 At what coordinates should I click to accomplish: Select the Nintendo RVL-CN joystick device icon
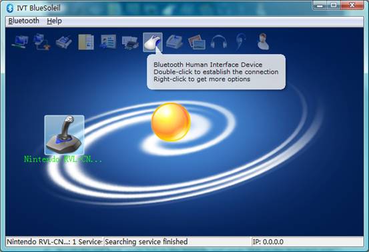pos(64,135)
